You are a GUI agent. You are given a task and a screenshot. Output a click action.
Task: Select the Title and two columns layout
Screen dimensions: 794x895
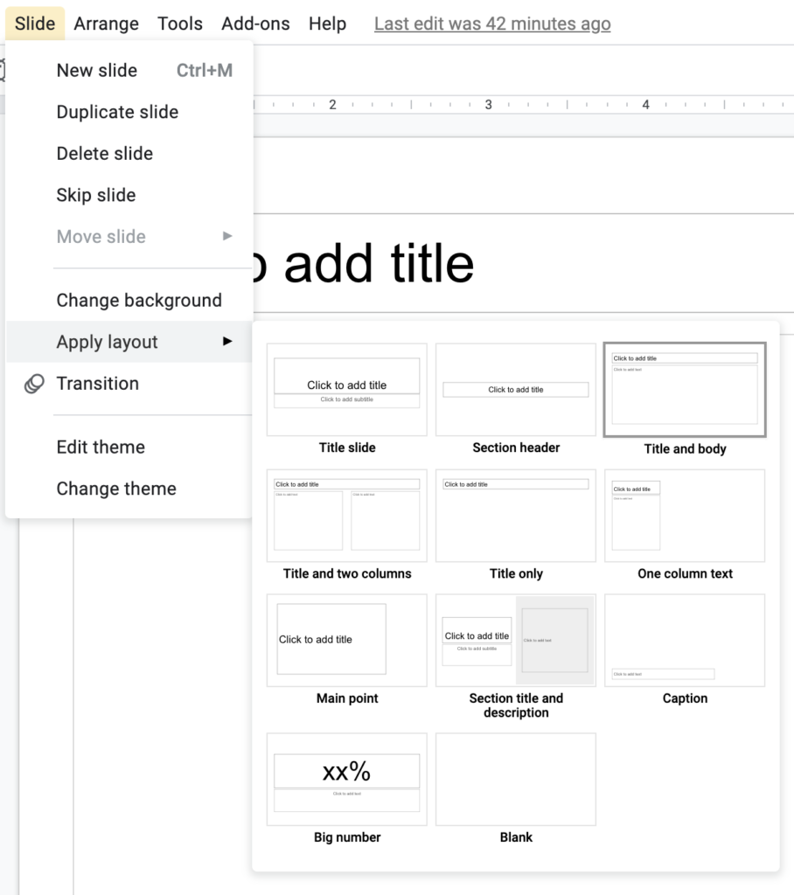coord(346,515)
